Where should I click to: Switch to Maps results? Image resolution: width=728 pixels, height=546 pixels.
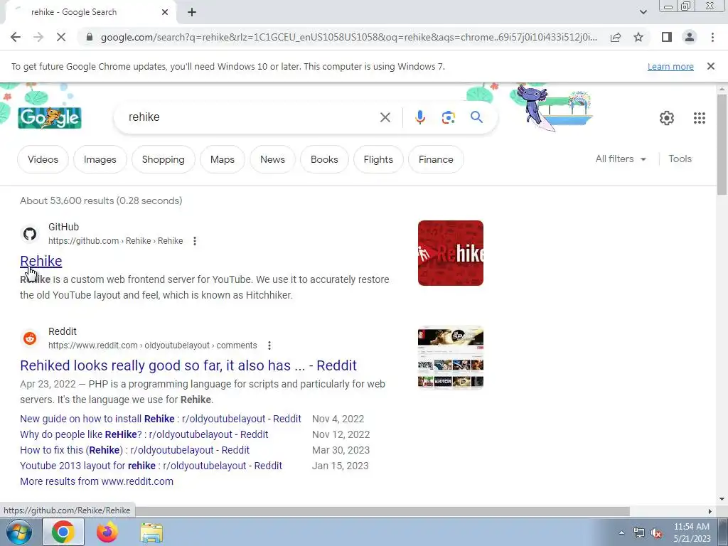coord(223,159)
